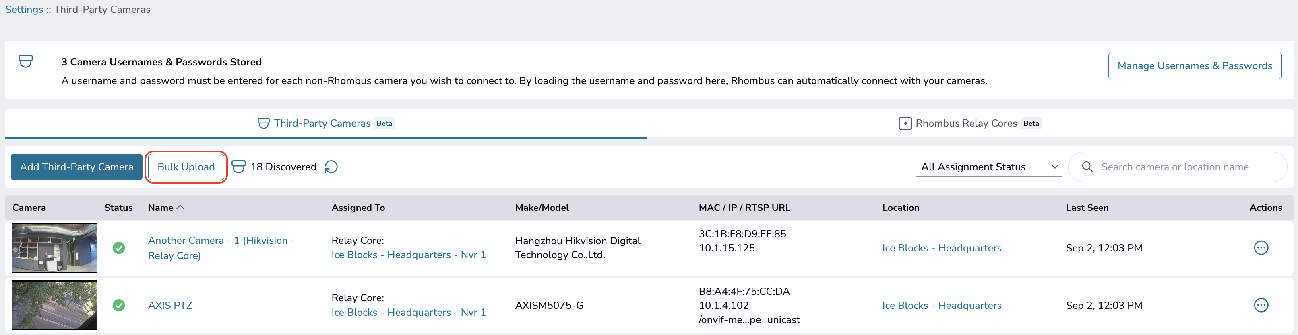This screenshot has height=335, width=1298.
Task: Open Nvr 1 link in Another Camera row
Action: 409,255
